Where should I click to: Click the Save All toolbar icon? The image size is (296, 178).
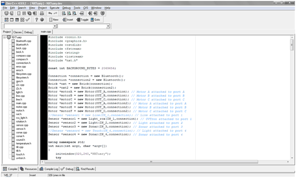(29, 13)
